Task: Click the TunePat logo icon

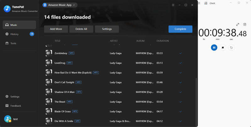Action: (x=7, y=9)
